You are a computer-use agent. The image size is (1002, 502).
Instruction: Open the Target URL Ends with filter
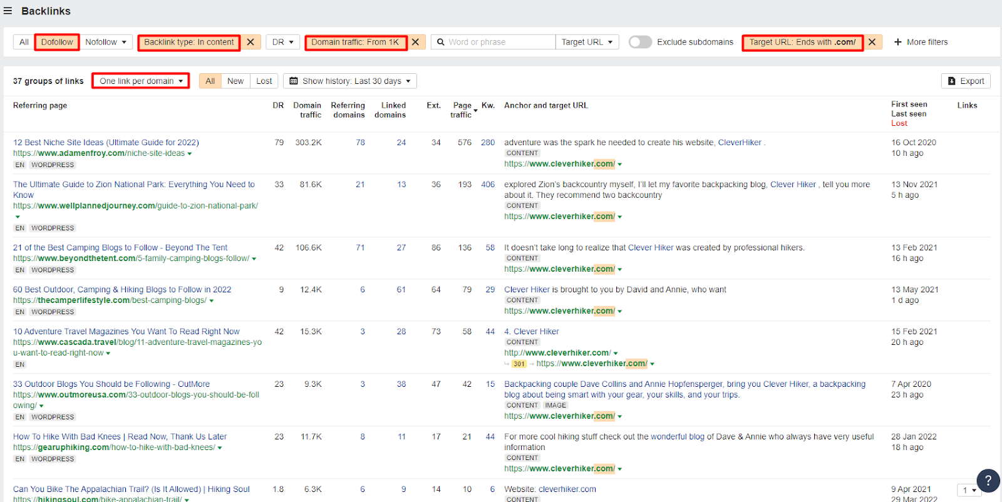point(802,42)
